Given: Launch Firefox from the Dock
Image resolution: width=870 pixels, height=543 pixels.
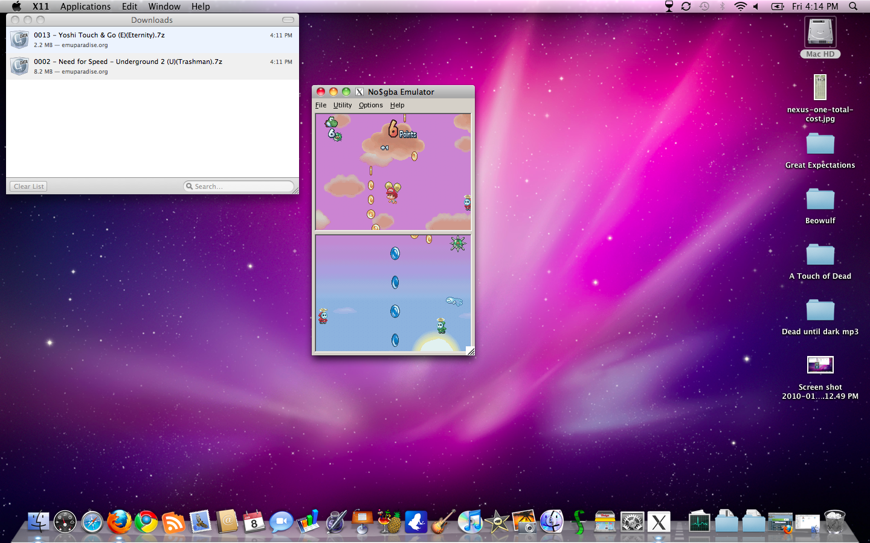Looking at the screenshot, I should click(120, 522).
